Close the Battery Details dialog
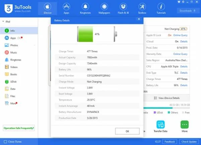 pos(139,19)
